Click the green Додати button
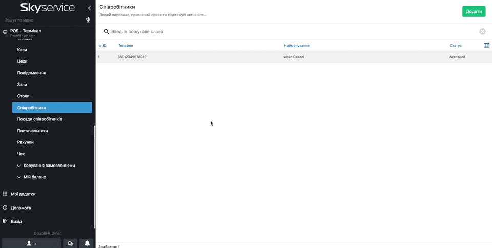492x248 pixels. click(x=474, y=11)
